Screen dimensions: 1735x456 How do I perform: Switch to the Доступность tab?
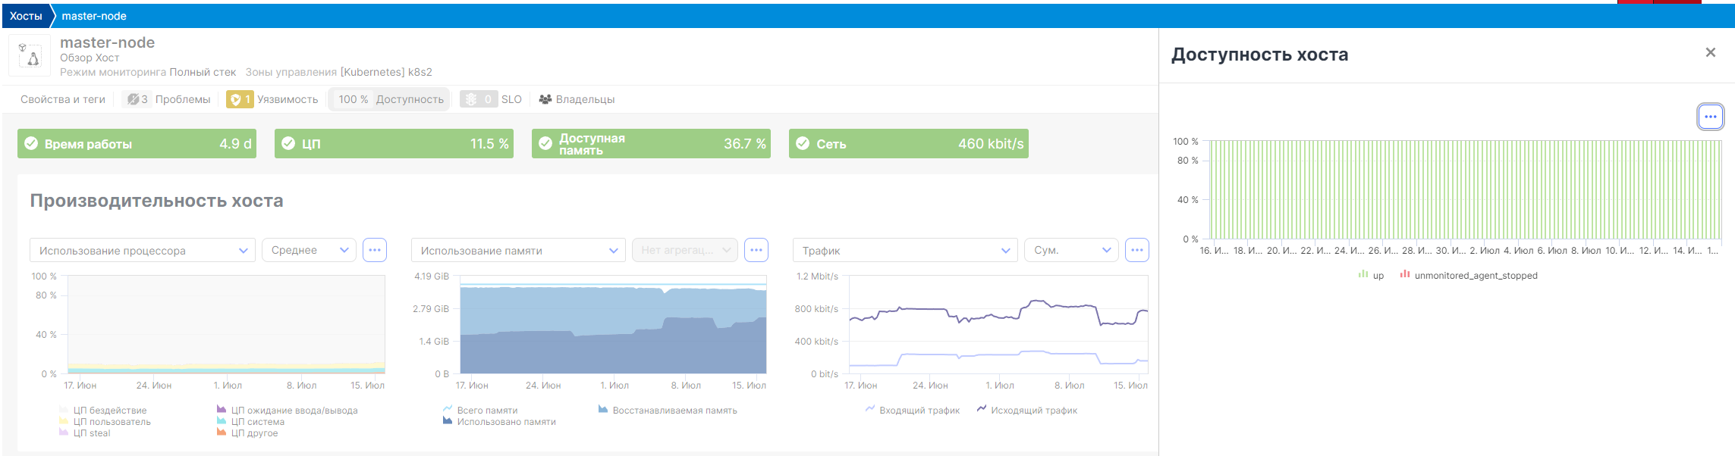coord(390,99)
